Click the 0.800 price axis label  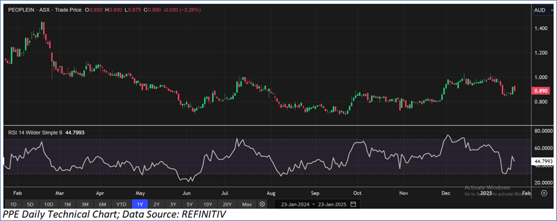pos(541,102)
